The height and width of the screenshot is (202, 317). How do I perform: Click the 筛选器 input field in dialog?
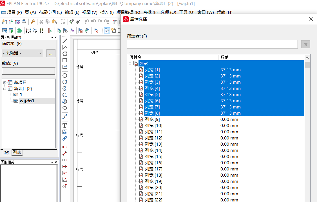212,44
